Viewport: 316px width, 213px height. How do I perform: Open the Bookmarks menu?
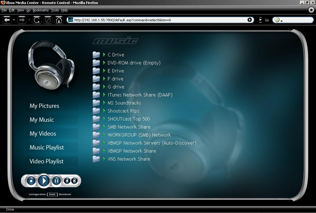40,10
